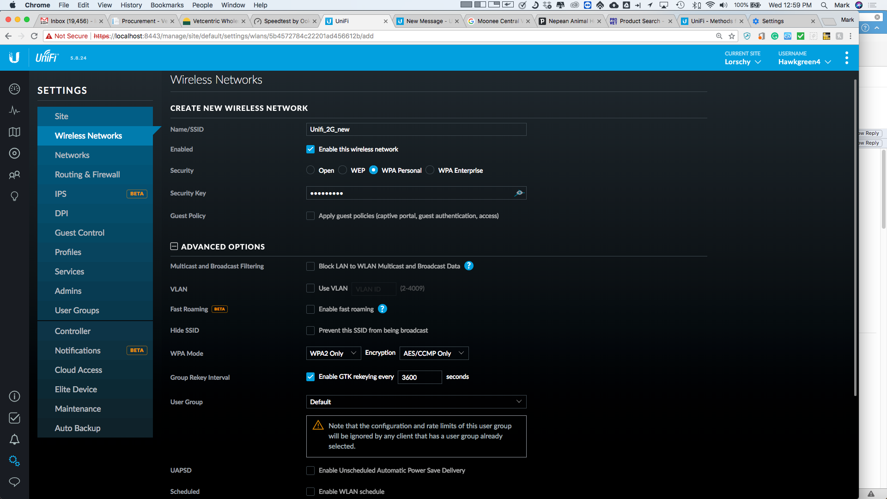The height and width of the screenshot is (499, 887).
Task: Open the AES/CCMP Only encryption dropdown
Action: [x=433, y=353]
